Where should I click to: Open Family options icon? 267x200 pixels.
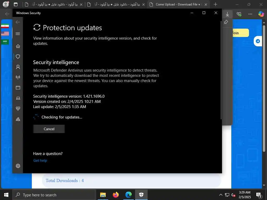pyautogui.click(x=18, y=119)
